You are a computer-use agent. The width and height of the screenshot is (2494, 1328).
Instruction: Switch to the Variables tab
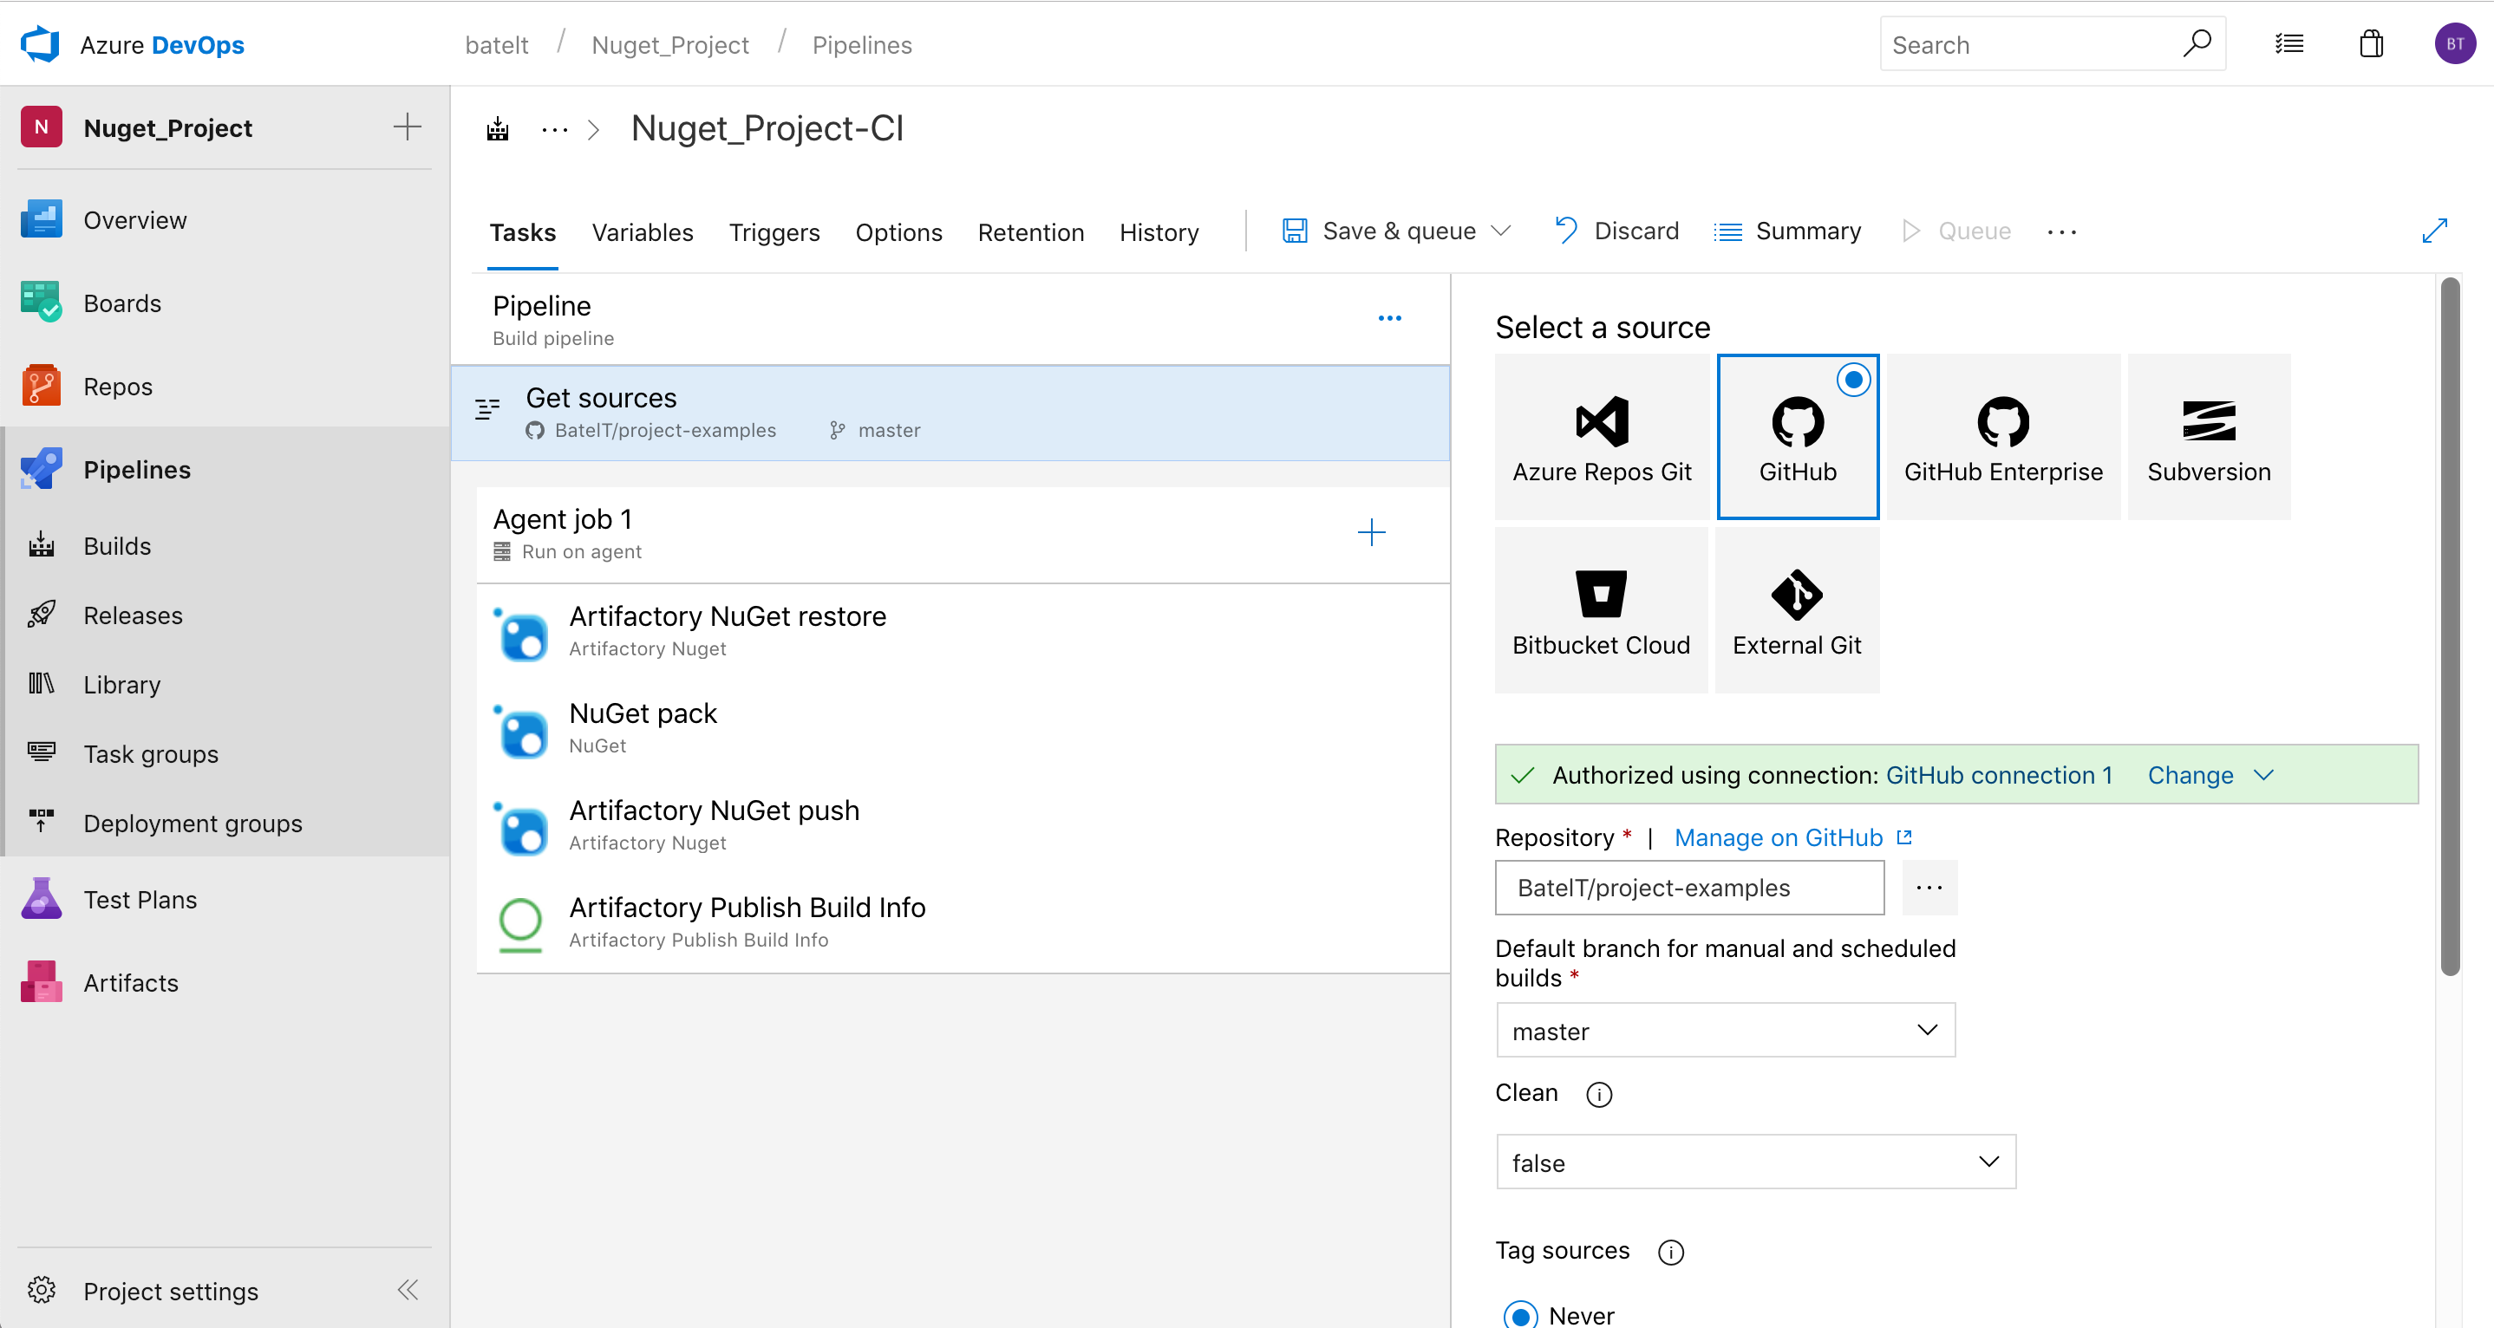[x=642, y=232]
